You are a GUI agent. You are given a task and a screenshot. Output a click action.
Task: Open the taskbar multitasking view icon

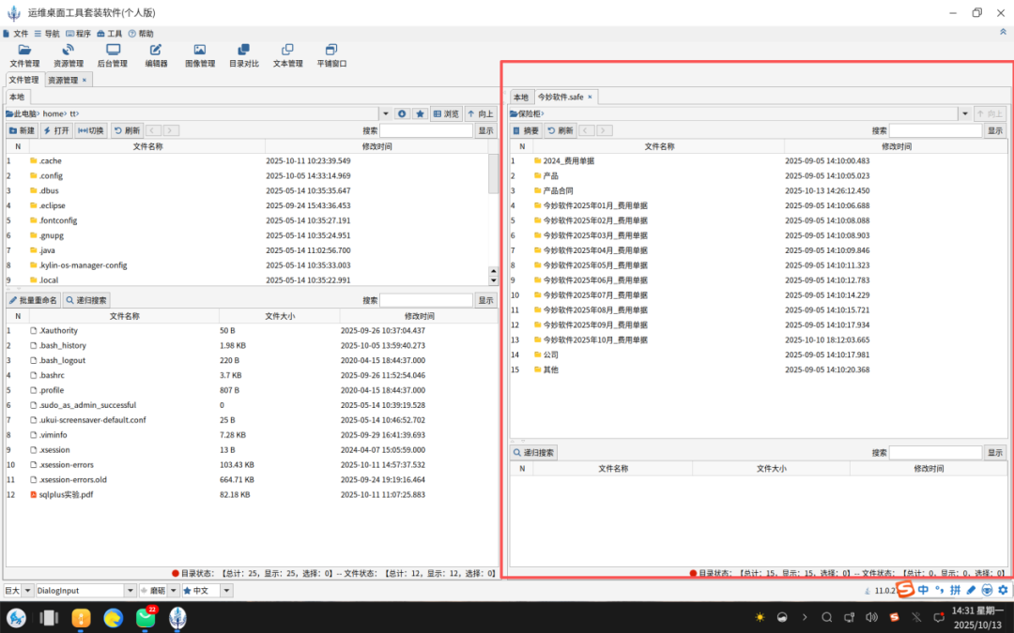(x=49, y=618)
